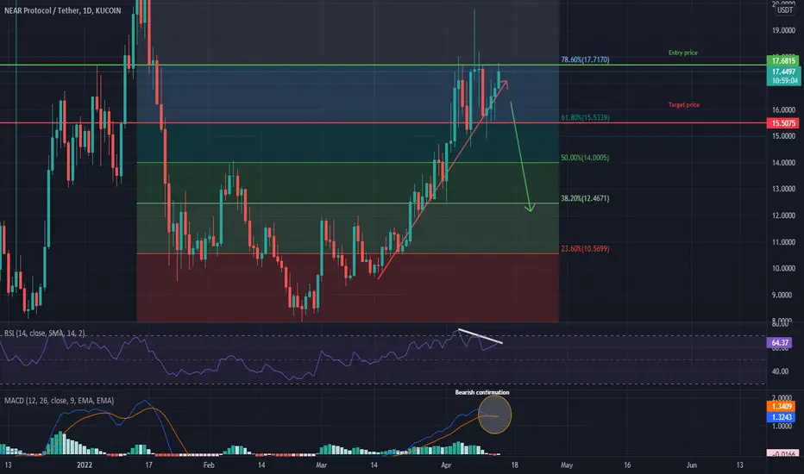
Task: Click the May label on time axis
Action: [x=567, y=465]
